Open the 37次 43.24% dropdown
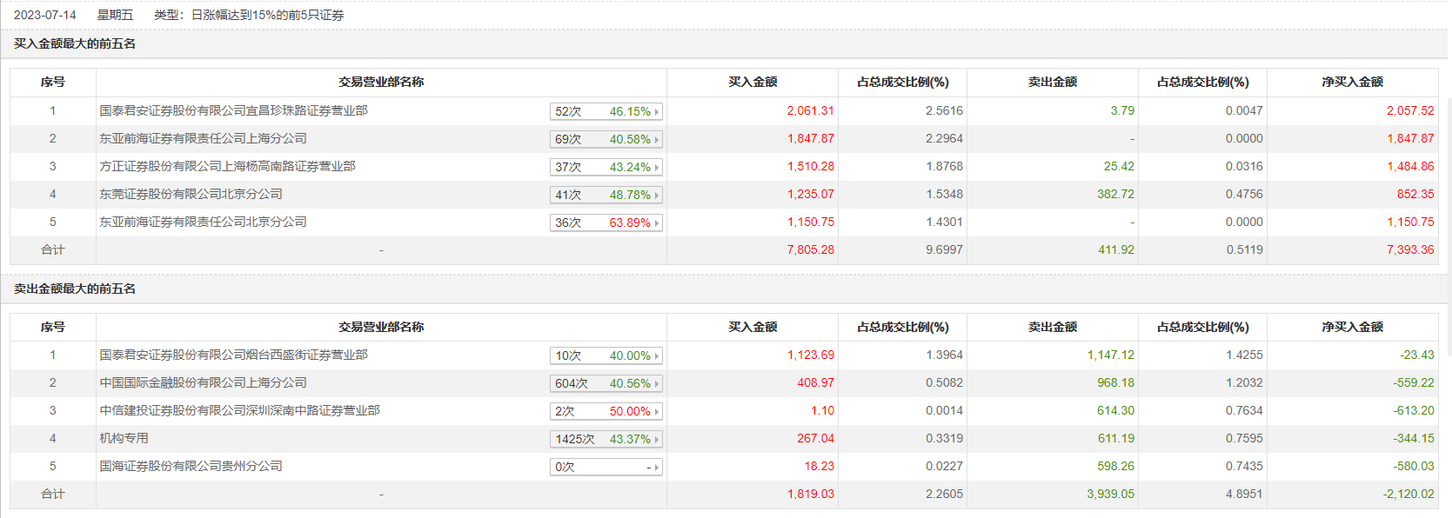Screen dimensions: 1452x518 pos(606,167)
